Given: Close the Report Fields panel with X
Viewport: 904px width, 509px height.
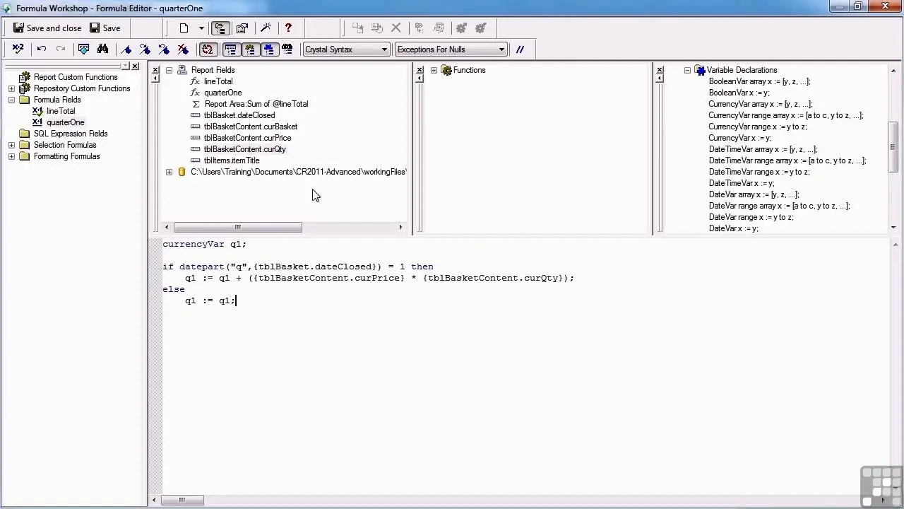Looking at the screenshot, I should point(155,70).
